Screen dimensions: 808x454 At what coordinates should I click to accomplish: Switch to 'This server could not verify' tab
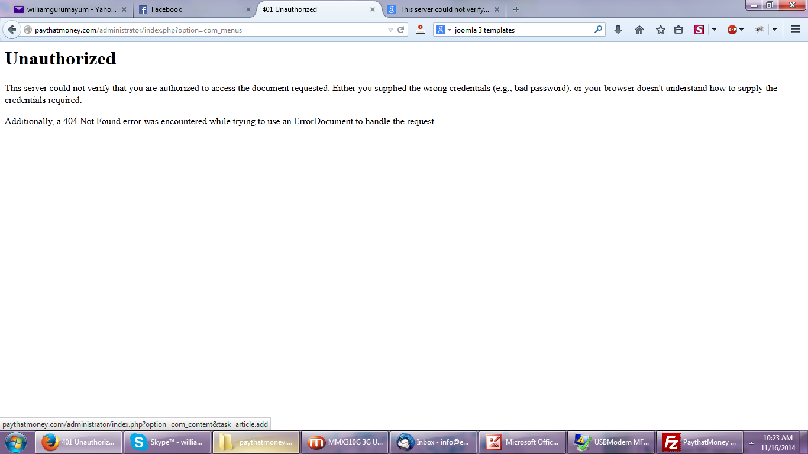[444, 9]
